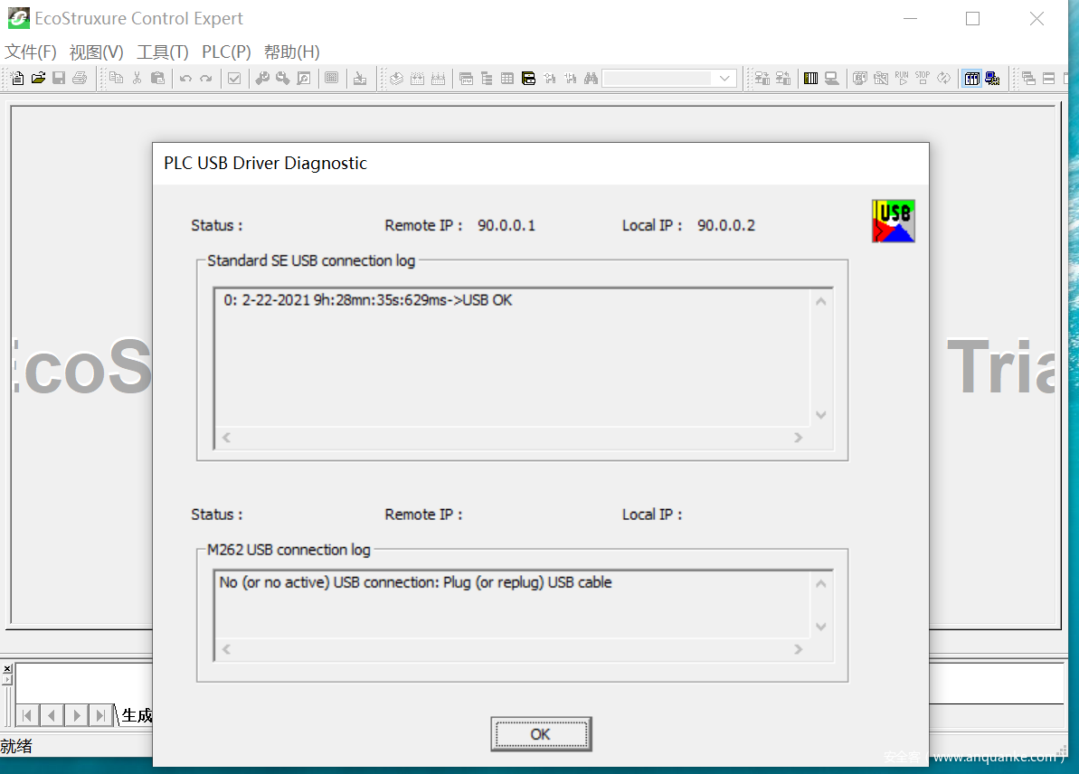Open the 帮助(H) menu
Screen dimensions: 1079x774
coord(292,52)
